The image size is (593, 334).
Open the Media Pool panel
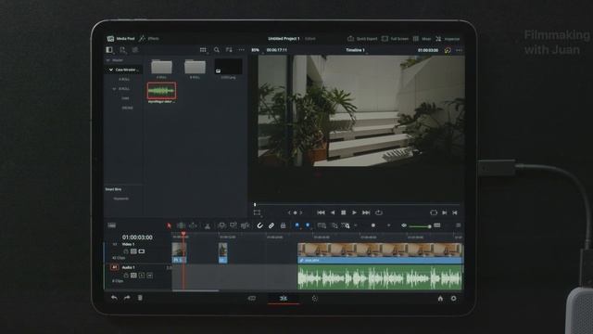pos(121,39)
